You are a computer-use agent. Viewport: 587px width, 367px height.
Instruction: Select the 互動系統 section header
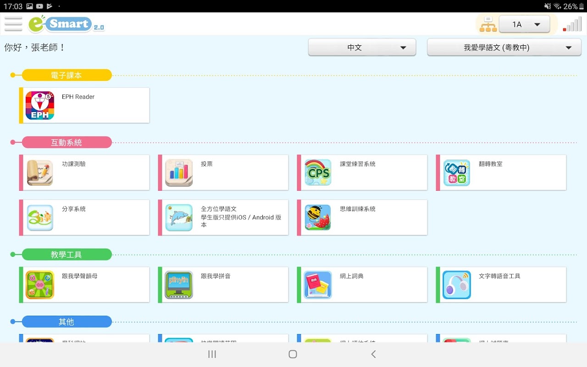66,143
